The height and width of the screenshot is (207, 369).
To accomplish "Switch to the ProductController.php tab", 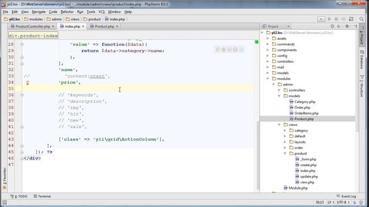I will click(x=33, y=26).
